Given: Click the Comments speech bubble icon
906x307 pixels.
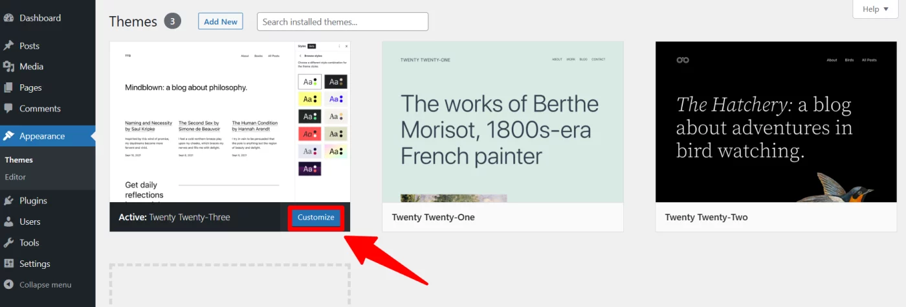Looking at the screenshot, I should tap(8, 109).
